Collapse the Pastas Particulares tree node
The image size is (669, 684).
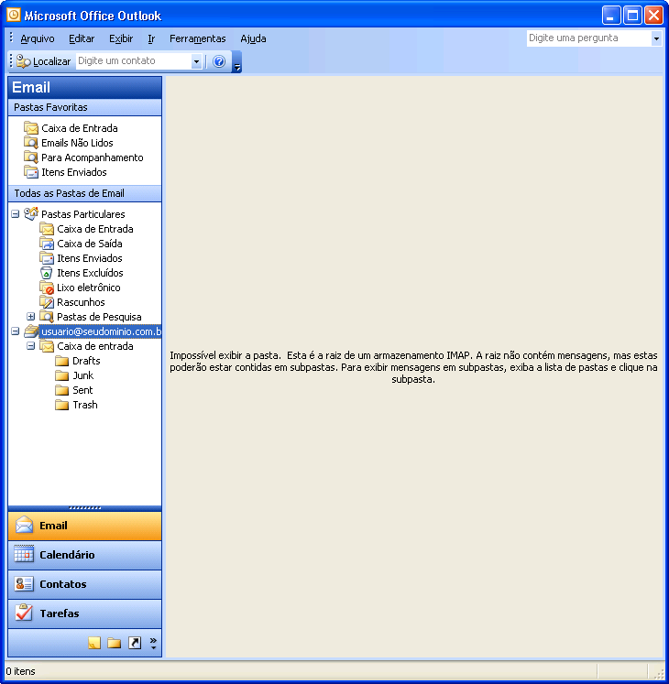pyautogui.click(x=16, y=214)
